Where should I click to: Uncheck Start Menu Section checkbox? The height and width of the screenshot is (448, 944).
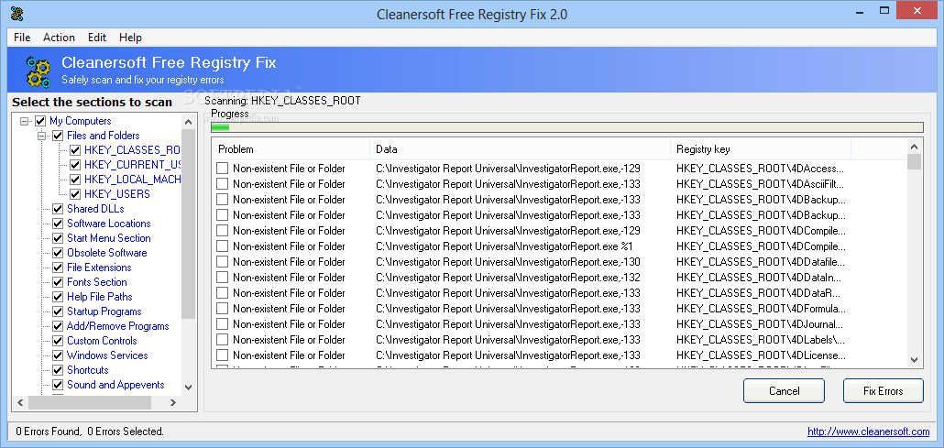pos(58,238)
